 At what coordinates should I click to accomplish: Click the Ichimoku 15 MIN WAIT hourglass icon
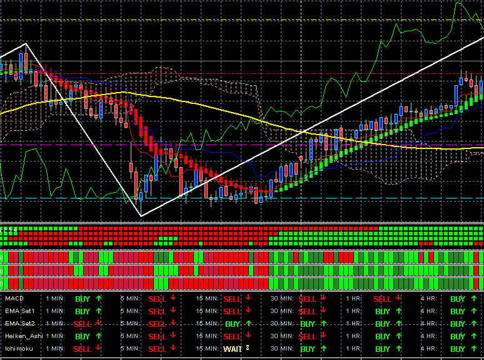point(248,348)
